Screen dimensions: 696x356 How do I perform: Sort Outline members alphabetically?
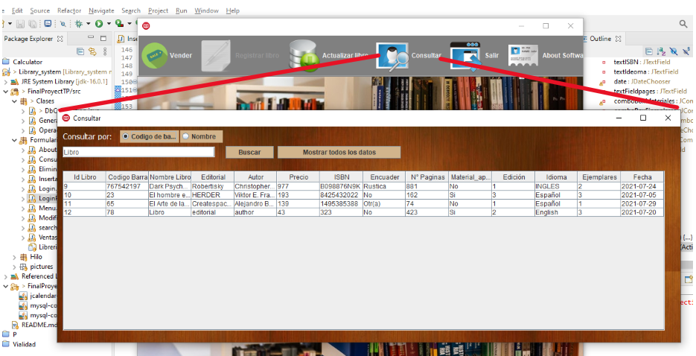click(x=661, y=51)
